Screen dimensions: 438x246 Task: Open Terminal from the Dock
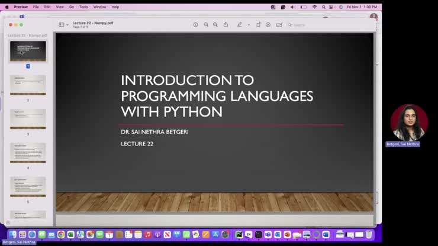pyautogui.click(x=258, y=235)
